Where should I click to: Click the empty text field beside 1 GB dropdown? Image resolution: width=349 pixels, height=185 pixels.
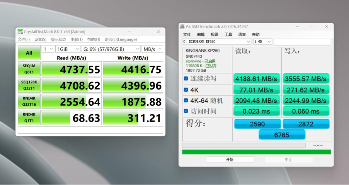303,42
